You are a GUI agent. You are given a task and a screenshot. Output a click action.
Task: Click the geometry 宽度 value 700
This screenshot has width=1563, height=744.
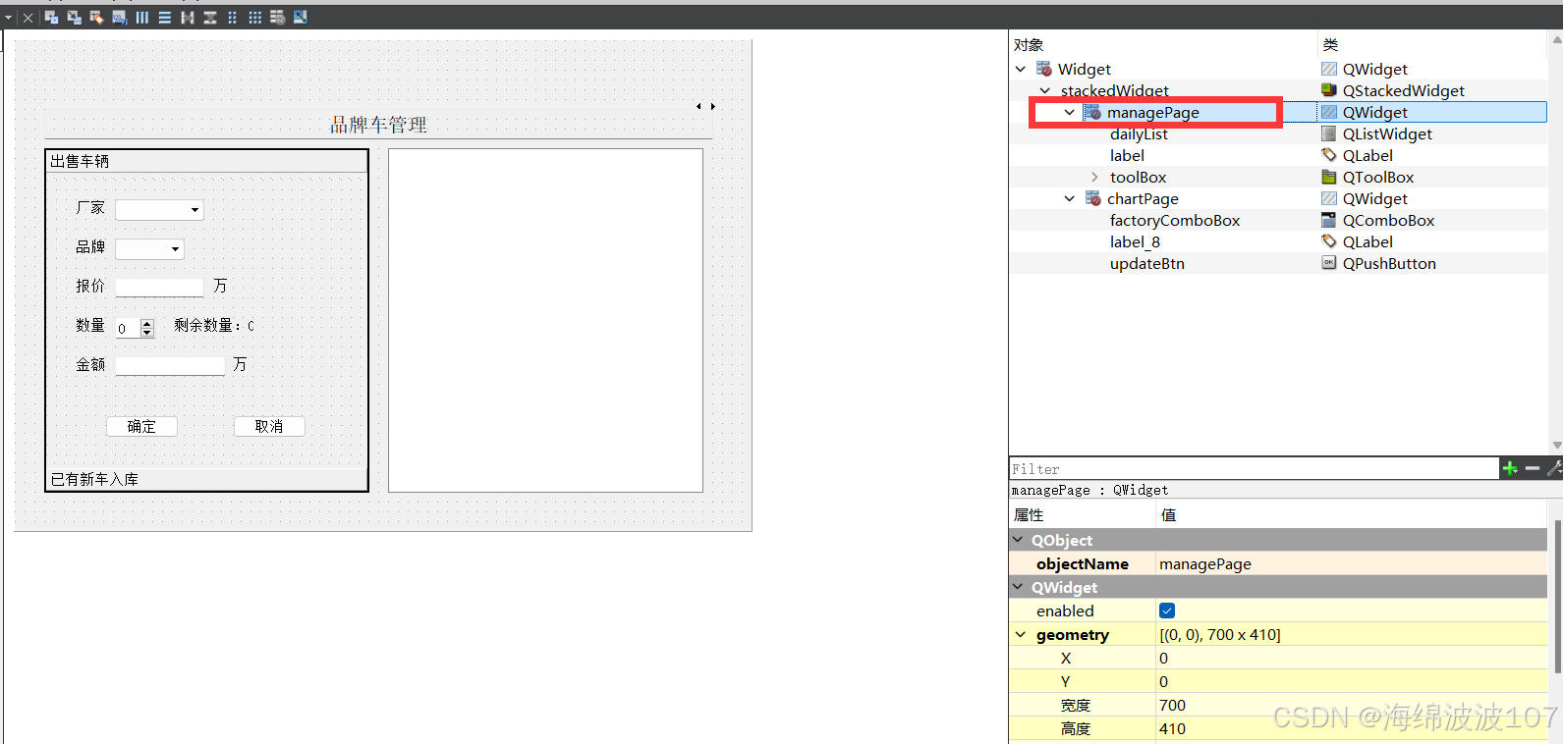[1352, 705]
